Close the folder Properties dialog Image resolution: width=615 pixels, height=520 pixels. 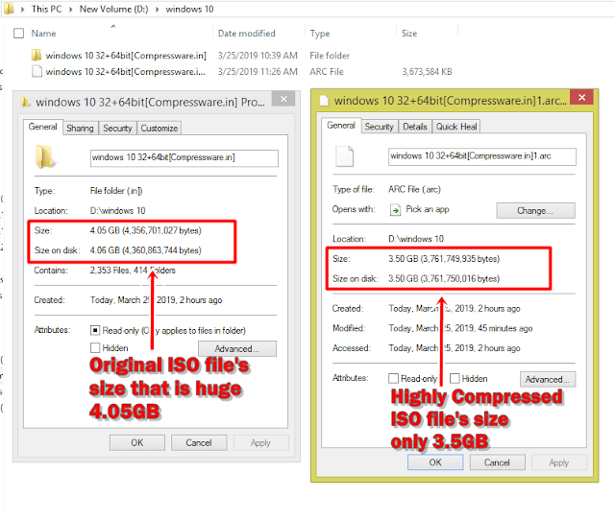coord(283,99)
